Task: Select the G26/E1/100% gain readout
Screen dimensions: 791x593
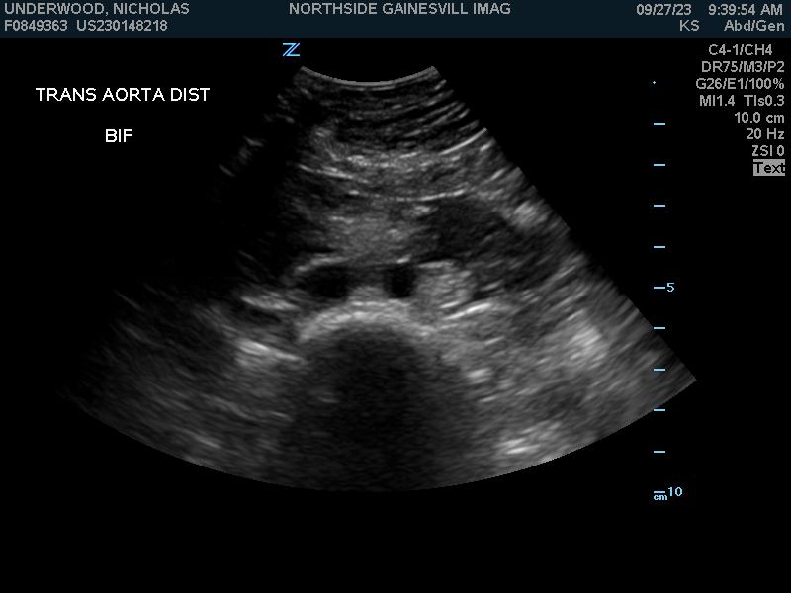Action: coord(740,84)
